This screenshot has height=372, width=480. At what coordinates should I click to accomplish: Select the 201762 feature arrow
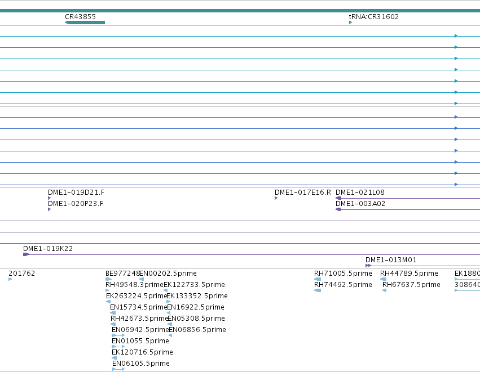[10, 279]
